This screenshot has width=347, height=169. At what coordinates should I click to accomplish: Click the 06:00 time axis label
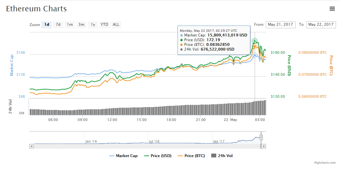tap(53, 120)
